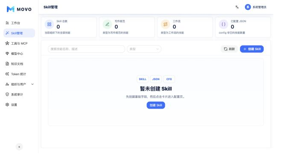Click 类型为工作流的技能 caption
This screenshot has height=161, width=281.
[x=172, y=33]
